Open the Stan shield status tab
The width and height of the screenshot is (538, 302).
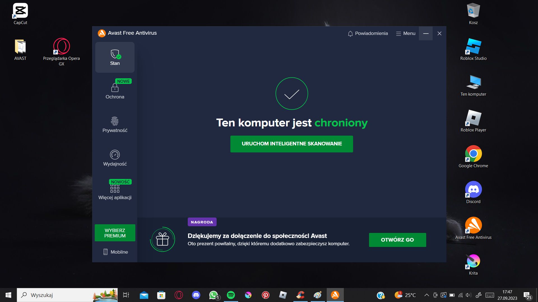coord(115,57)
